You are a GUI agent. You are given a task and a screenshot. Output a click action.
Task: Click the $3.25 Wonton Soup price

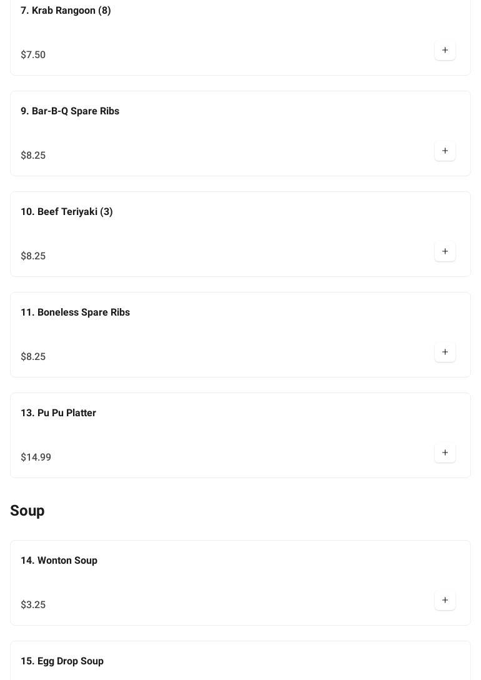tap(33, 605)
